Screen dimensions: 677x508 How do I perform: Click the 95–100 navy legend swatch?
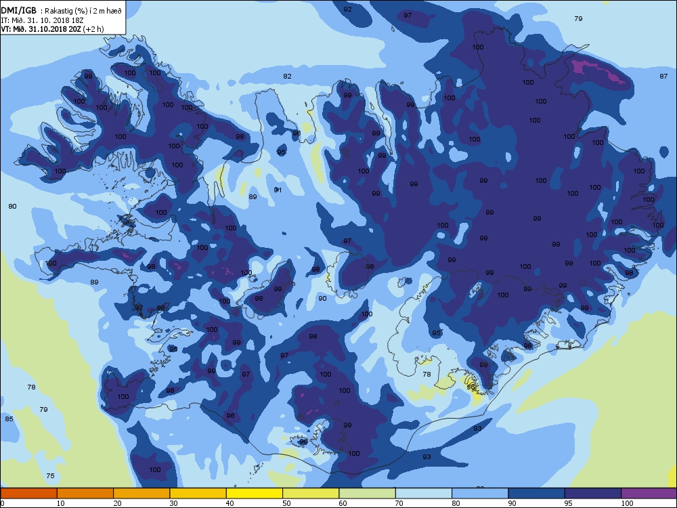pos(593,493)
